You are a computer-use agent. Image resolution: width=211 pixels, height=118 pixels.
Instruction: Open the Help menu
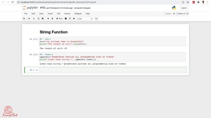tap(88, 14)
